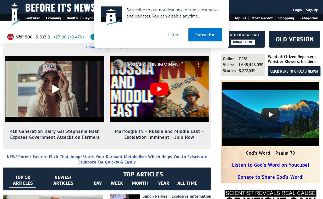Click the "ESCALATION IMMINENT" video title overlay

tap(155, 65)
